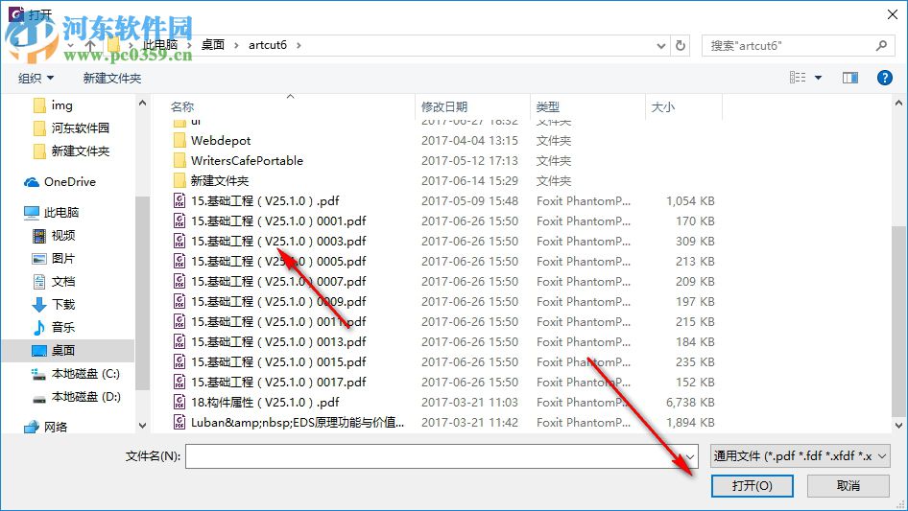Click the 取消 button
The height and width of the screenshot is (511, 908).
[848, 485]
